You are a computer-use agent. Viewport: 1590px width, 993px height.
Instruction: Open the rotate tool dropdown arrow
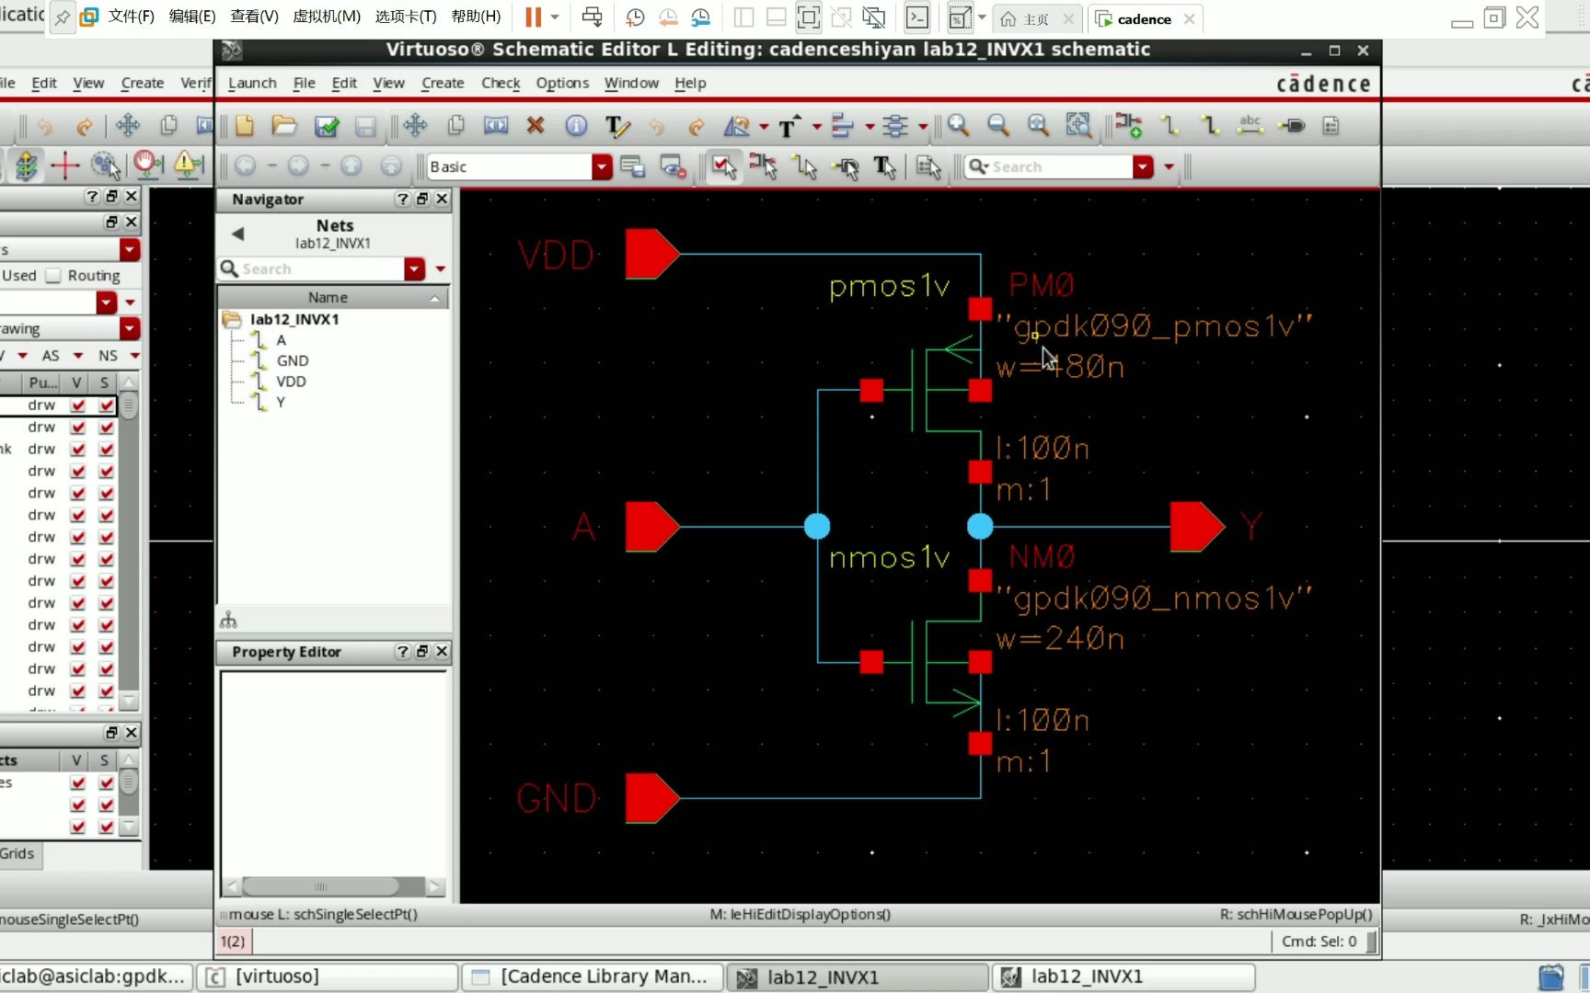[764, 127]
